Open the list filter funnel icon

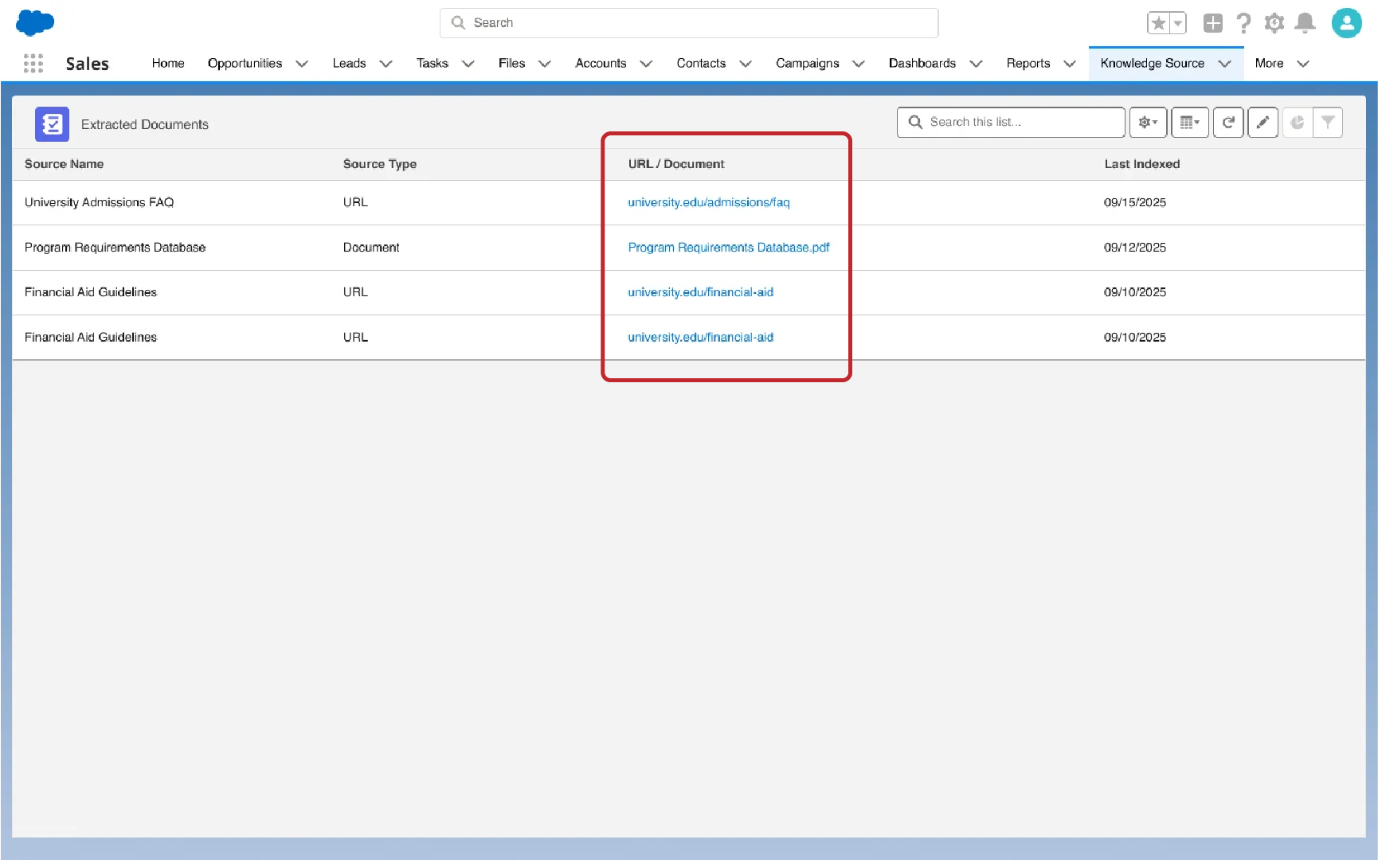point(1328,123)
